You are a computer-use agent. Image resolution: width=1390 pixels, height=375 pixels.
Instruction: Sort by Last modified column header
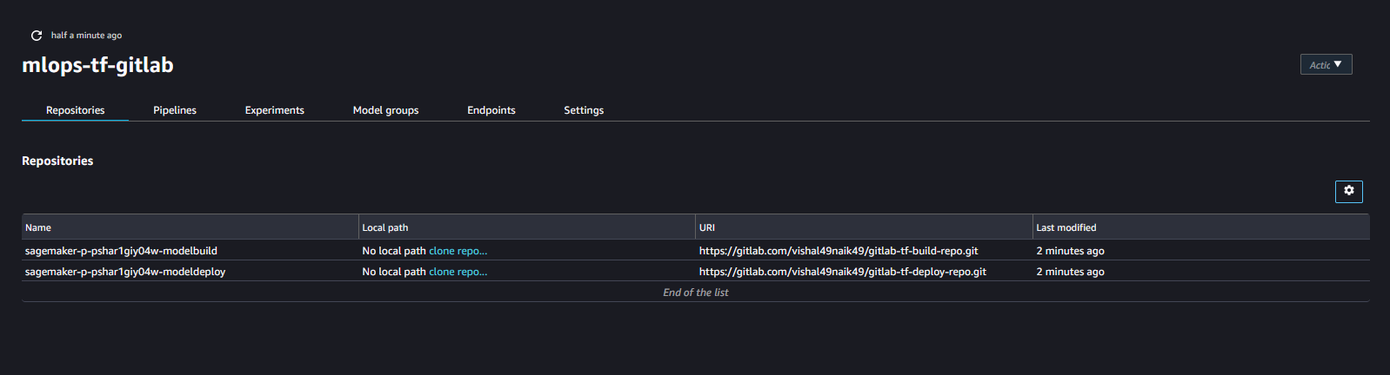coord(1066,227)
